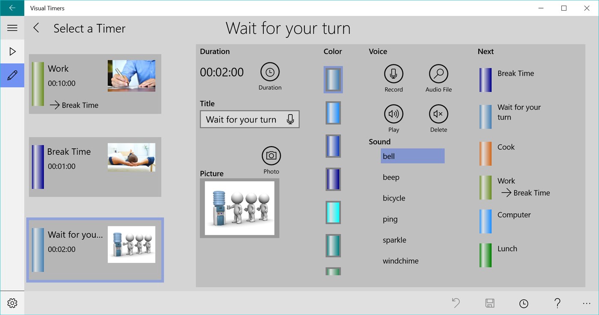
Task: Take a Photo for the timer picture
Action: [x=271, y=156]
